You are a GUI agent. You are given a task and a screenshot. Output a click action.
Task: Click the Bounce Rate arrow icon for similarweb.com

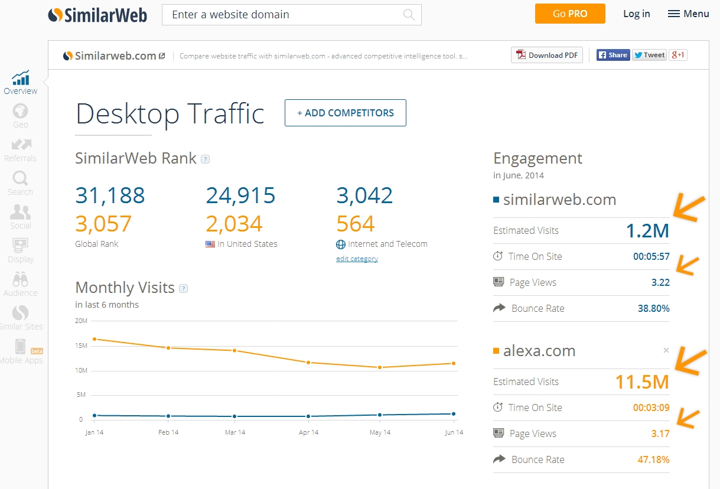[x=499, y=308]
